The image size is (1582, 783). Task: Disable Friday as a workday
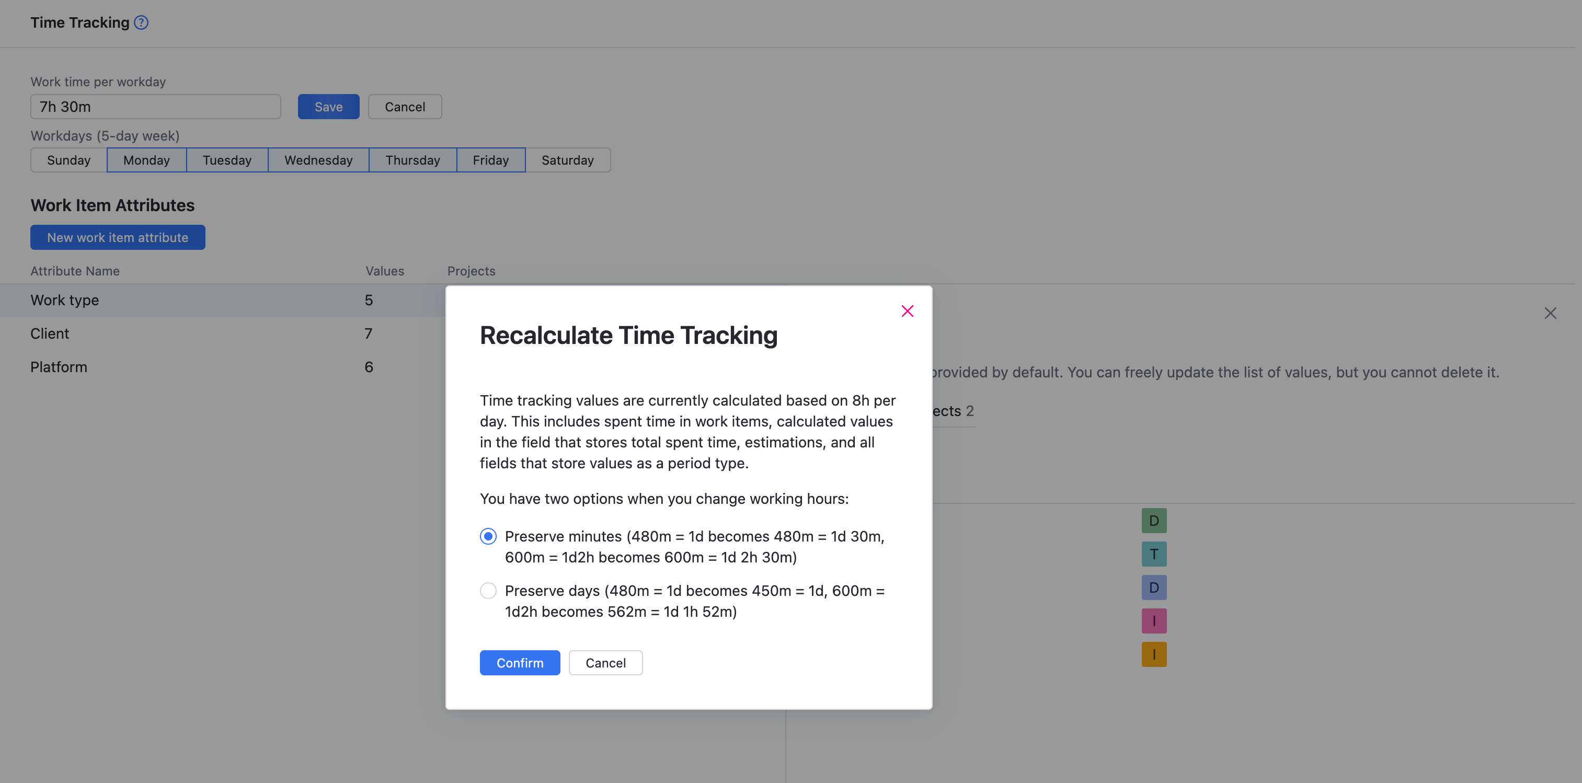(491, 159)
